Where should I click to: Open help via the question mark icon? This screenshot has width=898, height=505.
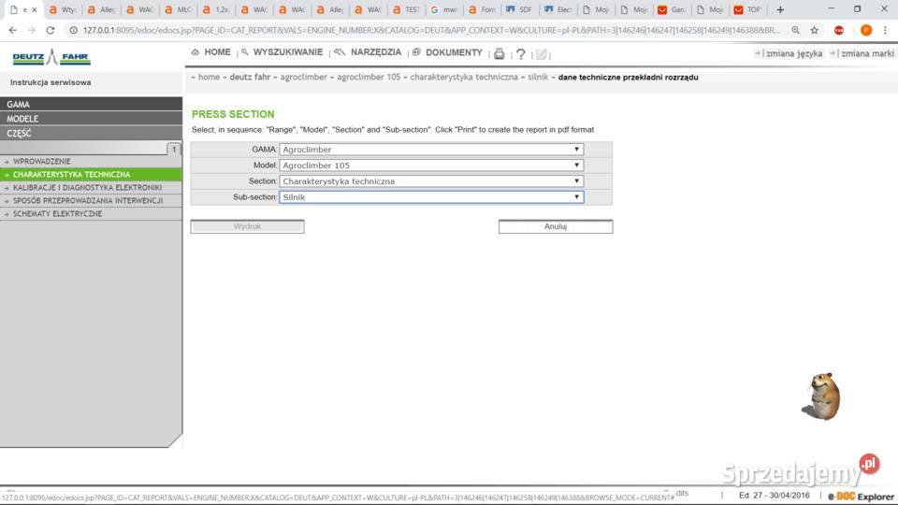point(521,54)
